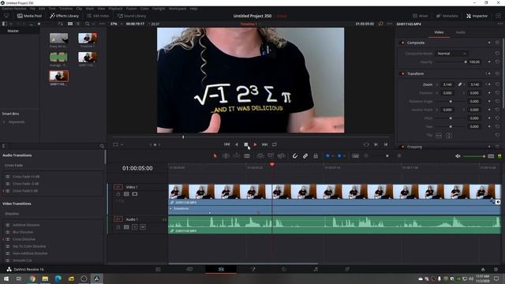The image size is (505, 284).
Task: Mute timeline audio speaker icon
Action: point(458,156)
